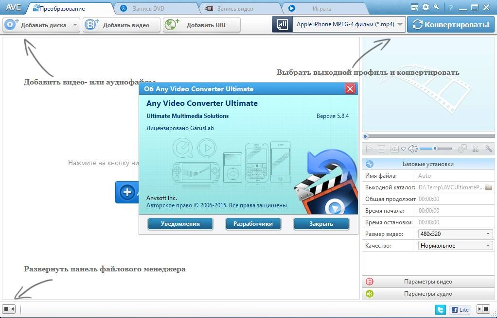Open settings via the gear icon

[x=426, y=7]
